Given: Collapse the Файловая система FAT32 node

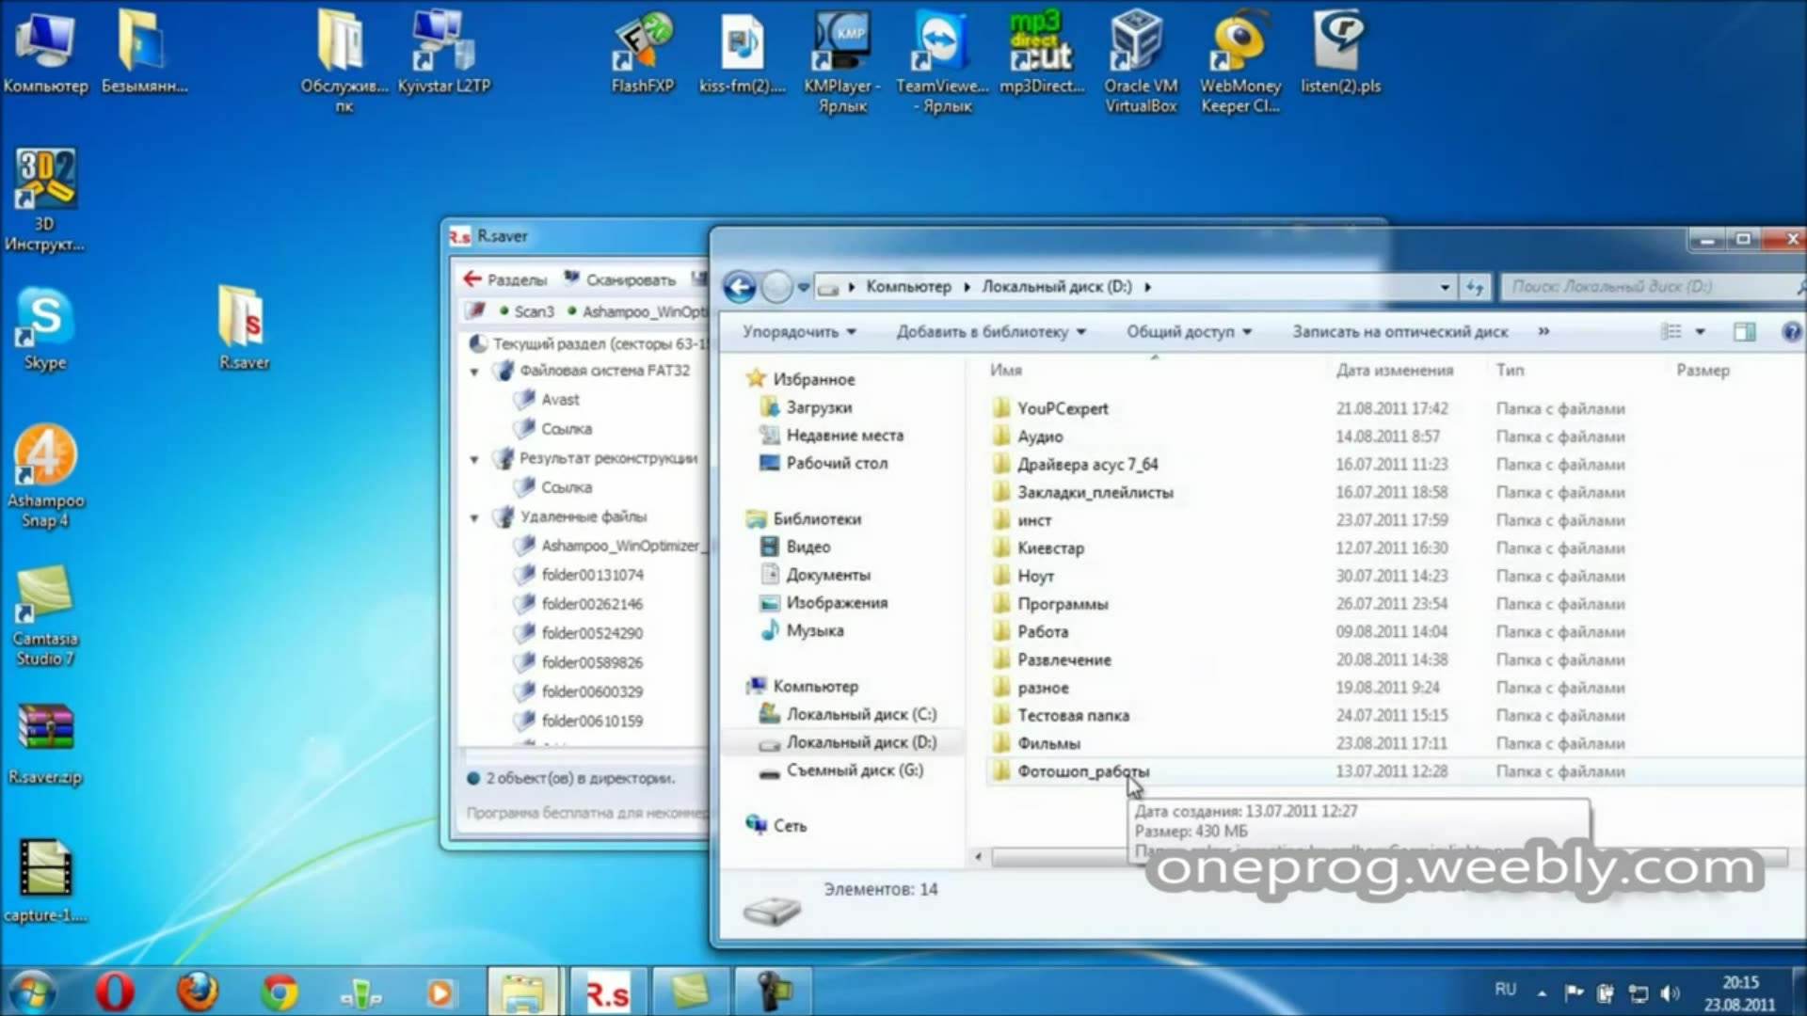Looking at the screenshot, I should pos(474,372).
